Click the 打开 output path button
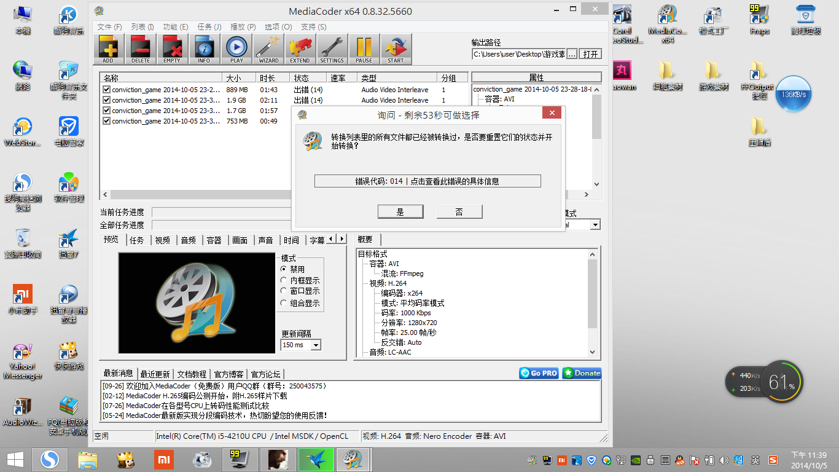839x472 pixels. click(x=591, y=54)
